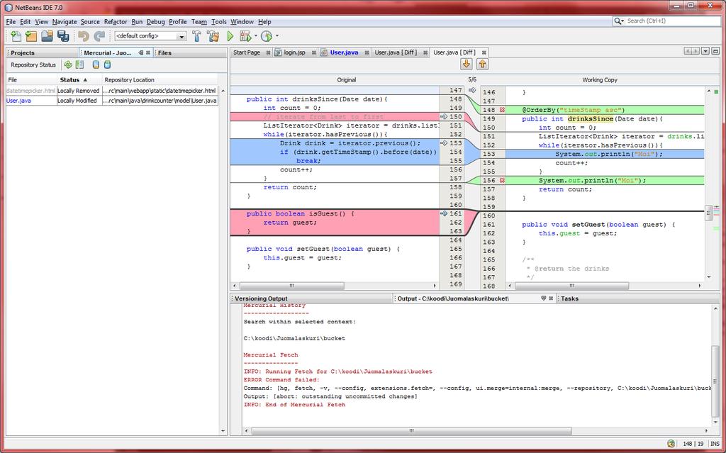Run the main project with green arrow
This screenshot has height=453, width=726.
230,36
